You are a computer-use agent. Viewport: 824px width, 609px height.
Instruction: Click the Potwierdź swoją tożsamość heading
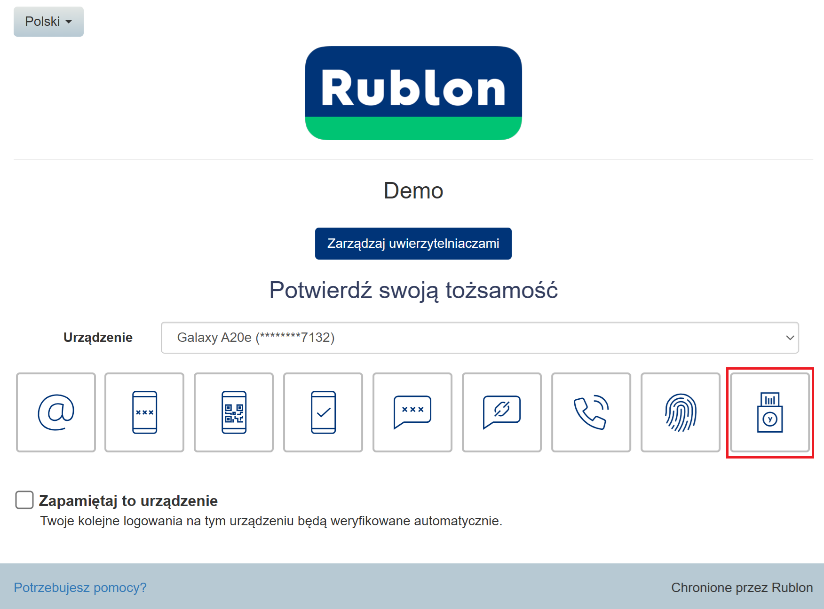click(x=413, y=290)
